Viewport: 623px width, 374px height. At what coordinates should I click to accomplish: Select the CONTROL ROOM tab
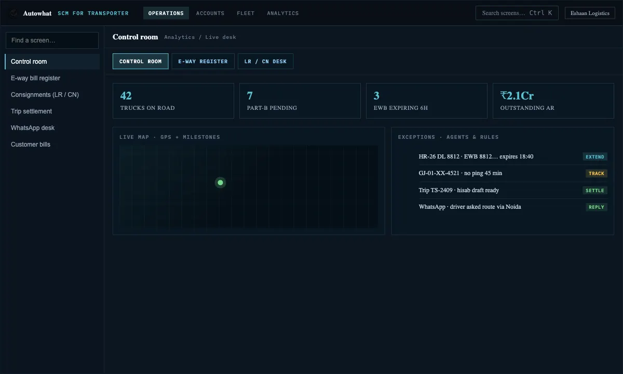141,61
